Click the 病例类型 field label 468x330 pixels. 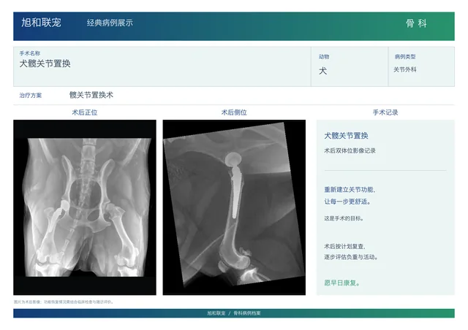(x=405, y=57)
